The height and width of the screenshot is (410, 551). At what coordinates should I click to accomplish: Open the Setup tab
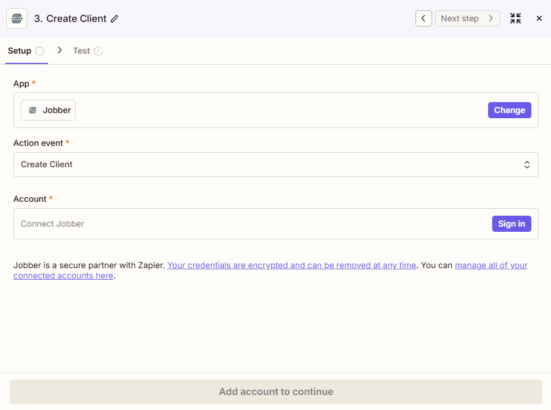pyautogui.click(x=27, y=51)
